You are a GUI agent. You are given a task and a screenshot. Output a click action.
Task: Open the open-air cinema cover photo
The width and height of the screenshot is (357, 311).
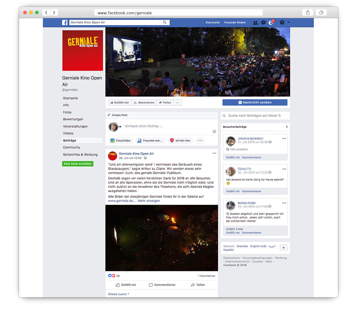coord(198,62)
